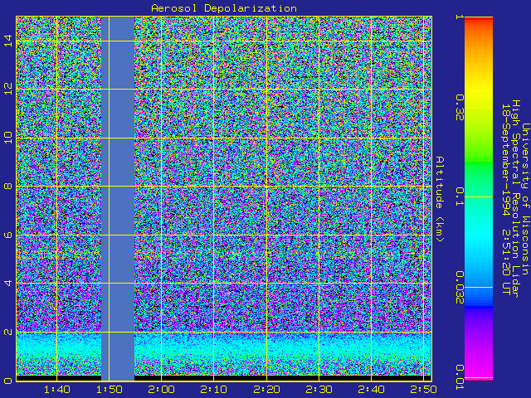Viewport: 531px width, 398px height.
Task: Click the '18-September-1994 2:51:20 UT' timestamp
Action: 506,199
